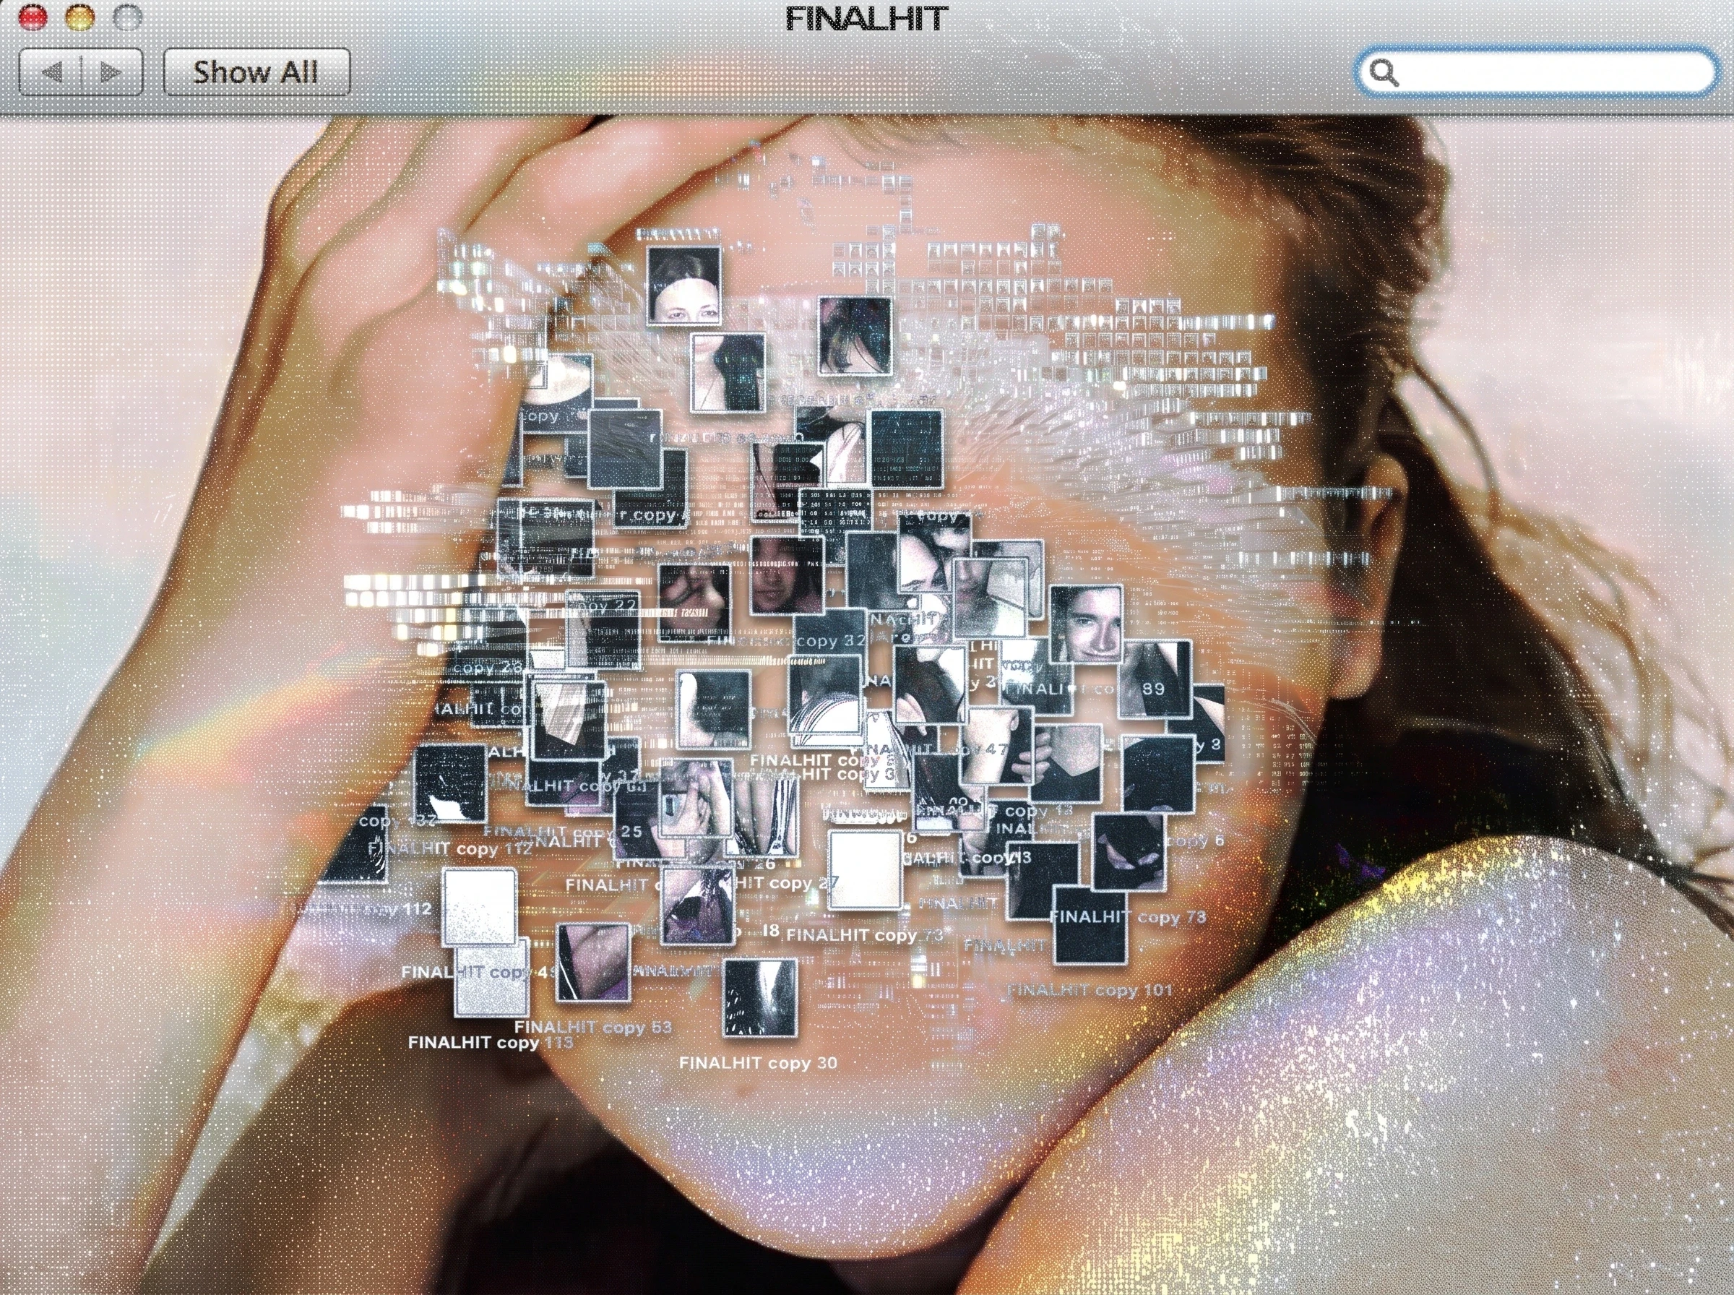Zoom the window using the grey button
1734x1295 pixels.
coord(128,17)
